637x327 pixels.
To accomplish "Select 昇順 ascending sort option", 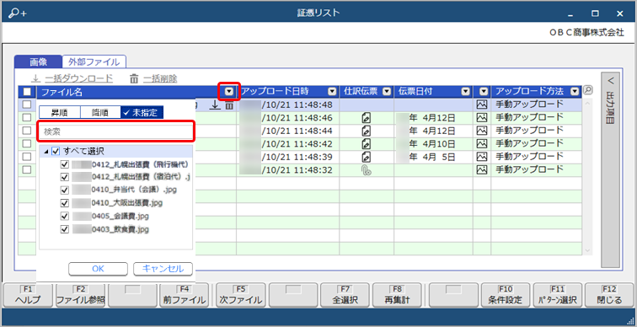I will coord(59,112).
